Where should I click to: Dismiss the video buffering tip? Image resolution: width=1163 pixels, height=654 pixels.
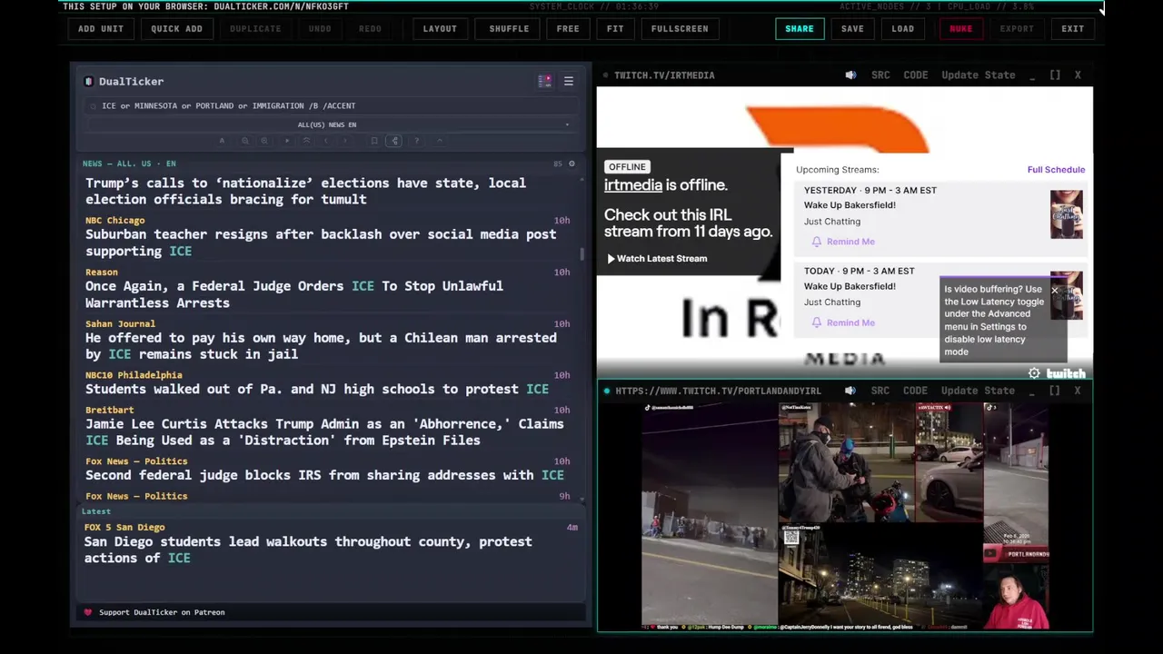pyautogui.click(x=1055, y=291)
